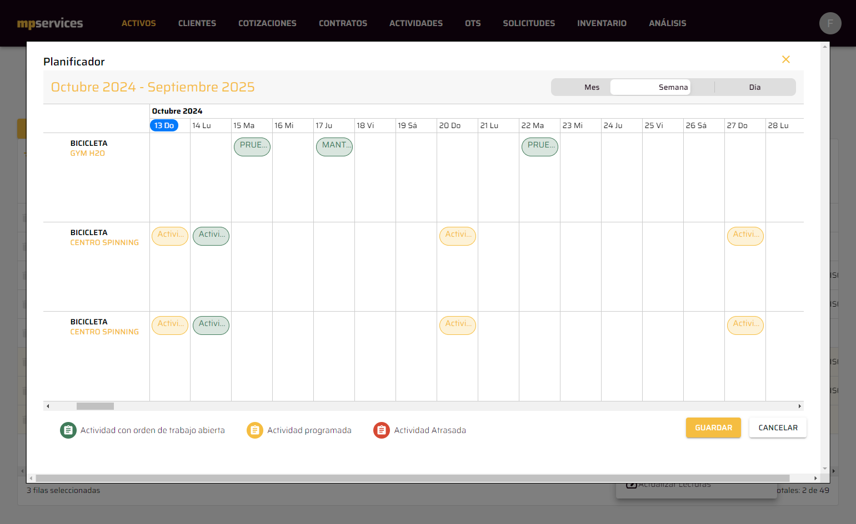Viewport: 856px width, 524px height.
Task: Navigate to INVENTARIO
Action: tap(602, 23)
